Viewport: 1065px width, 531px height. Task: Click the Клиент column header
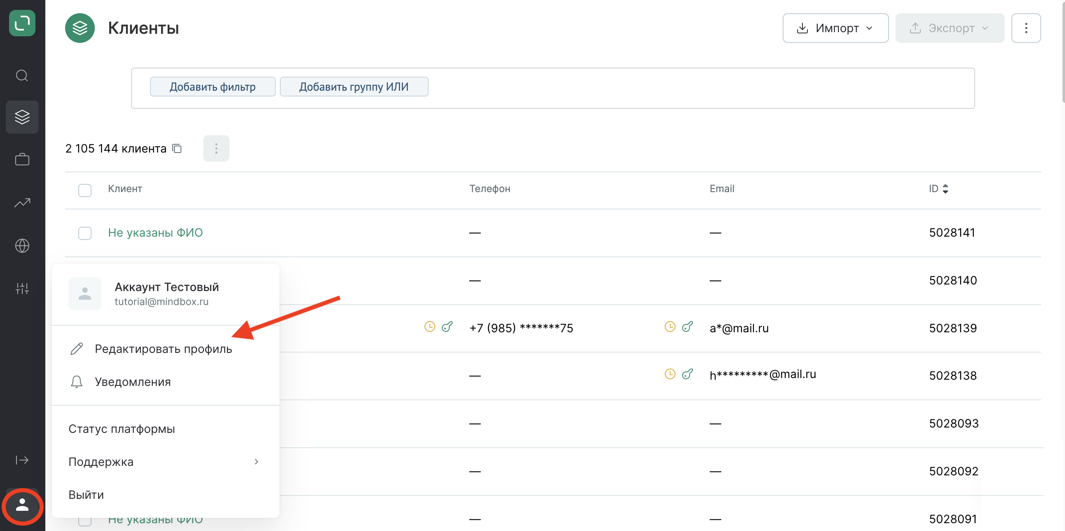point(125,189)
